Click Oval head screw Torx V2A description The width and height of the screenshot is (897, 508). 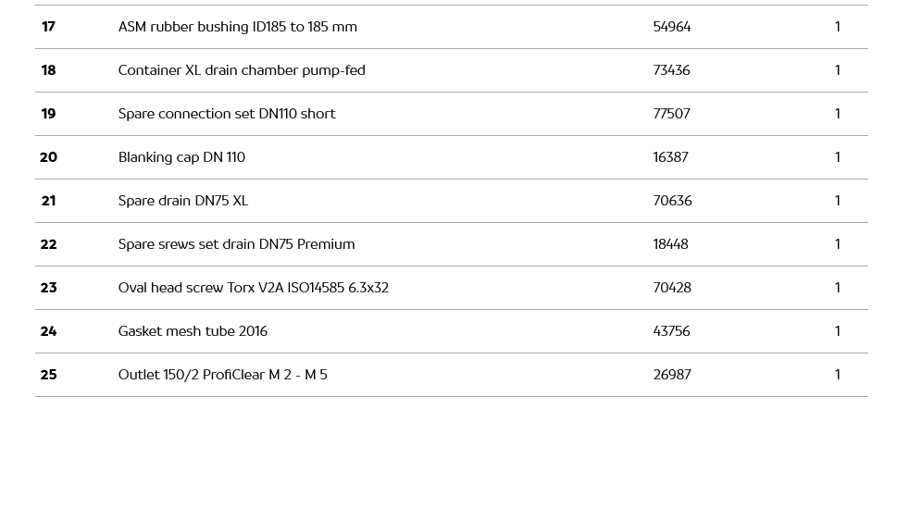(x=254, y=288)
